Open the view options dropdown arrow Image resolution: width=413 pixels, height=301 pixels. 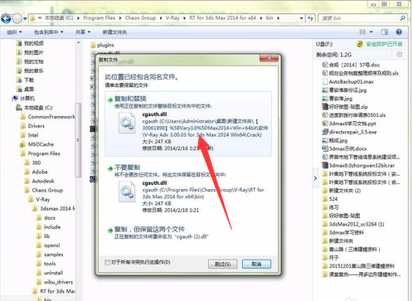click(371, 32)
